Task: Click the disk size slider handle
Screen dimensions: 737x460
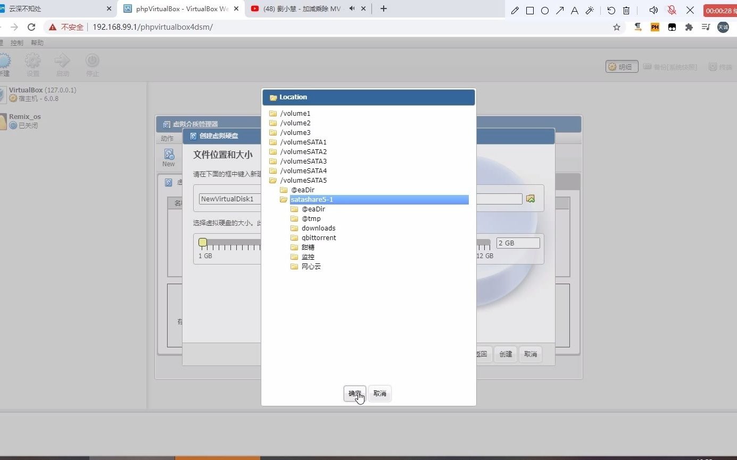Action: pos(203,243)
